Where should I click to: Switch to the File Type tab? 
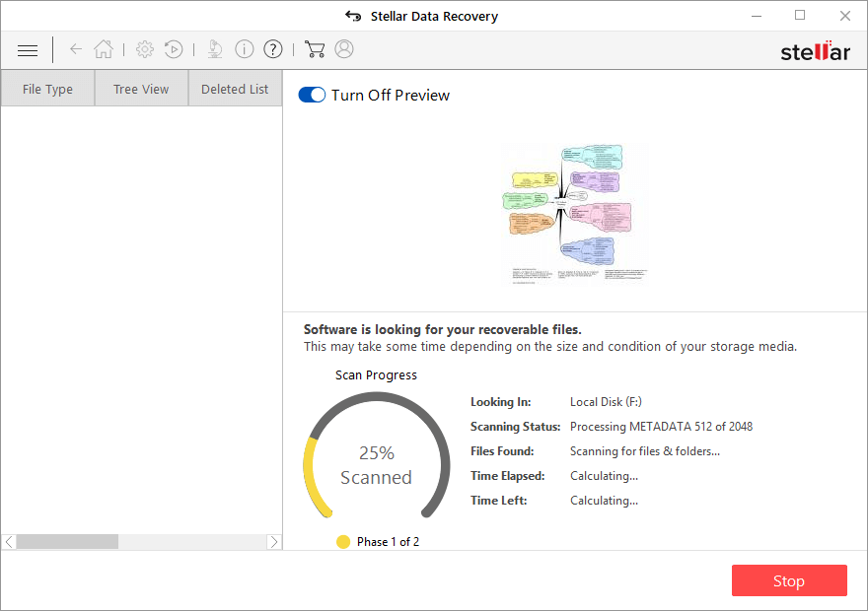(x=47, y=89)
